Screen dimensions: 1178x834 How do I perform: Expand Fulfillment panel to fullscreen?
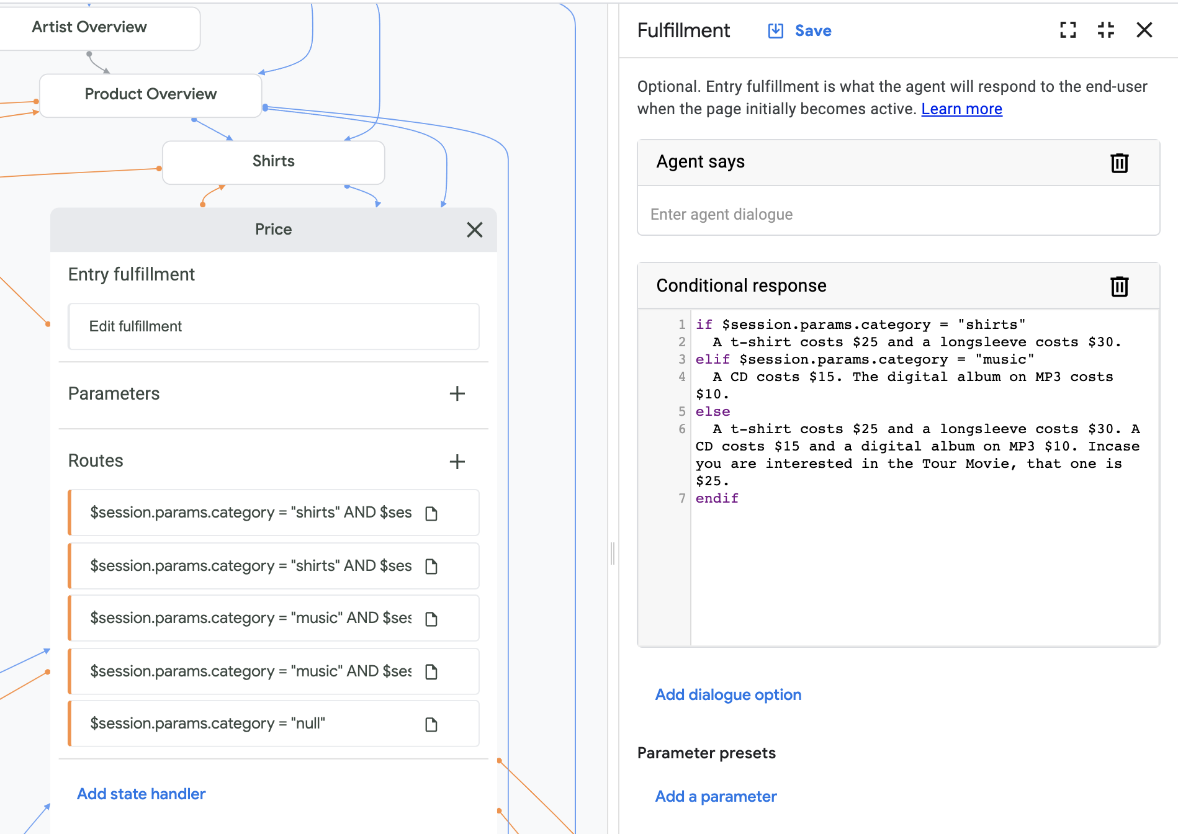pyautogui.click(x=1068, y=30)
